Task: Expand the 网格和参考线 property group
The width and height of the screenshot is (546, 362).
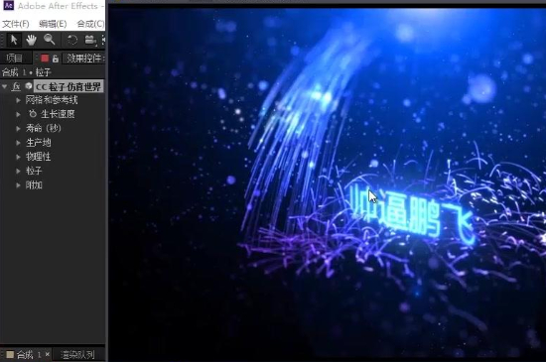Action: click(x=18, y=100)
